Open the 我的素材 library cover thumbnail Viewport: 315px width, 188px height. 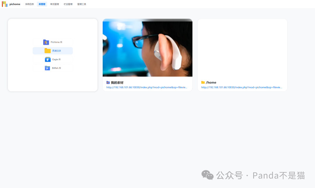pyautogui.click(x=148, y=48)
